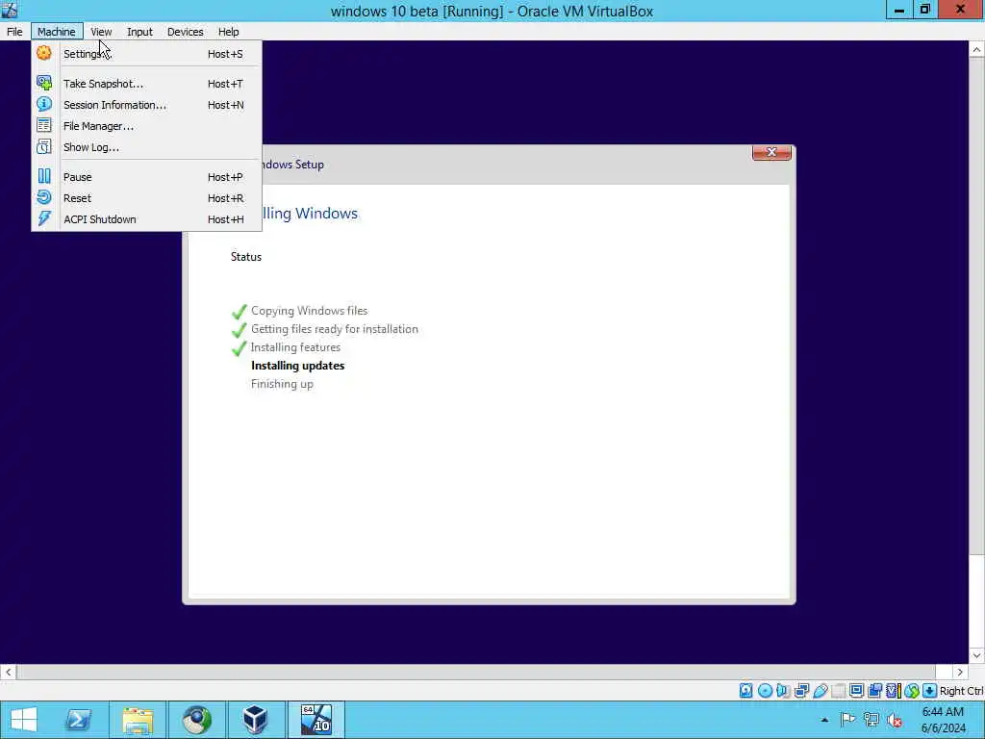Click the muted speaker tray icon
Viewport: 985px width, 739px height.
[x=895, y=720]
